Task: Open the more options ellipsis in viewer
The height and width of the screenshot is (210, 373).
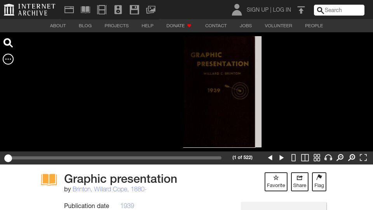Action: 8,59
